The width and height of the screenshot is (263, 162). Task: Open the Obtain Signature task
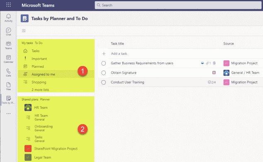pos(124,73)
